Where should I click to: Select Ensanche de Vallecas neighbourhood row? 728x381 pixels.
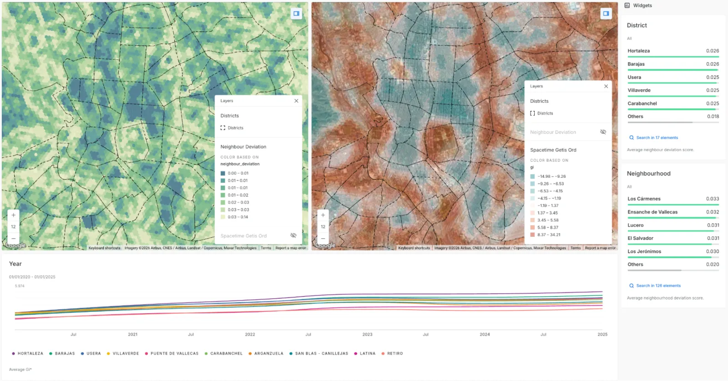[x=673, y=214]
